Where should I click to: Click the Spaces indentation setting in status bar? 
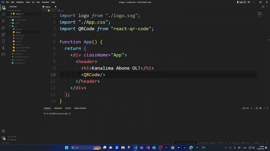pos(213,143)
